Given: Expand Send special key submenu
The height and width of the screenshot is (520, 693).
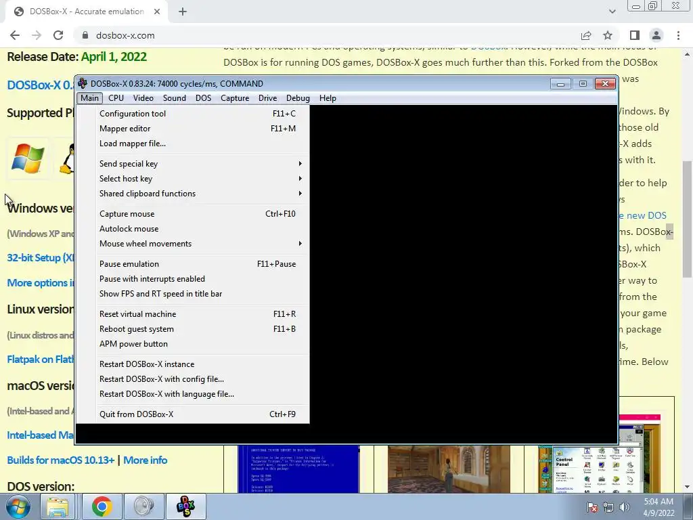Looking at the screenshot, I should click(x=193, y=164).
